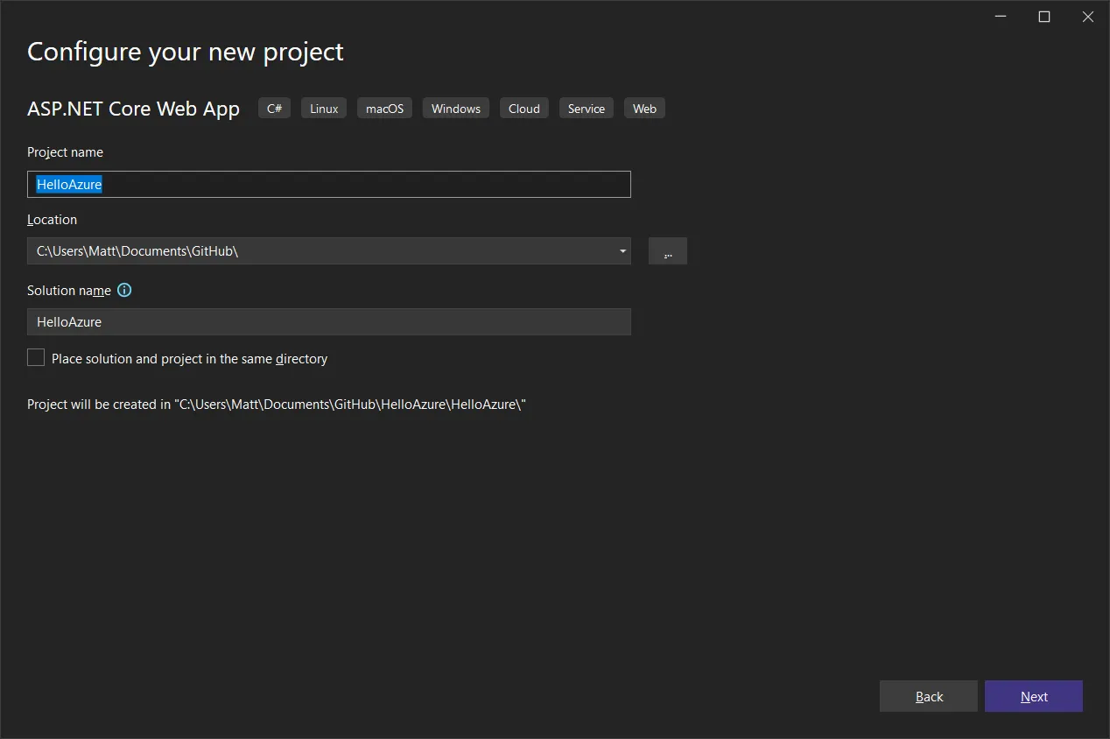Image resolution: width=1110 pixels, height=739 pixels.
Task: Maximize the dialog window
Action: [x=1044, y=17]
